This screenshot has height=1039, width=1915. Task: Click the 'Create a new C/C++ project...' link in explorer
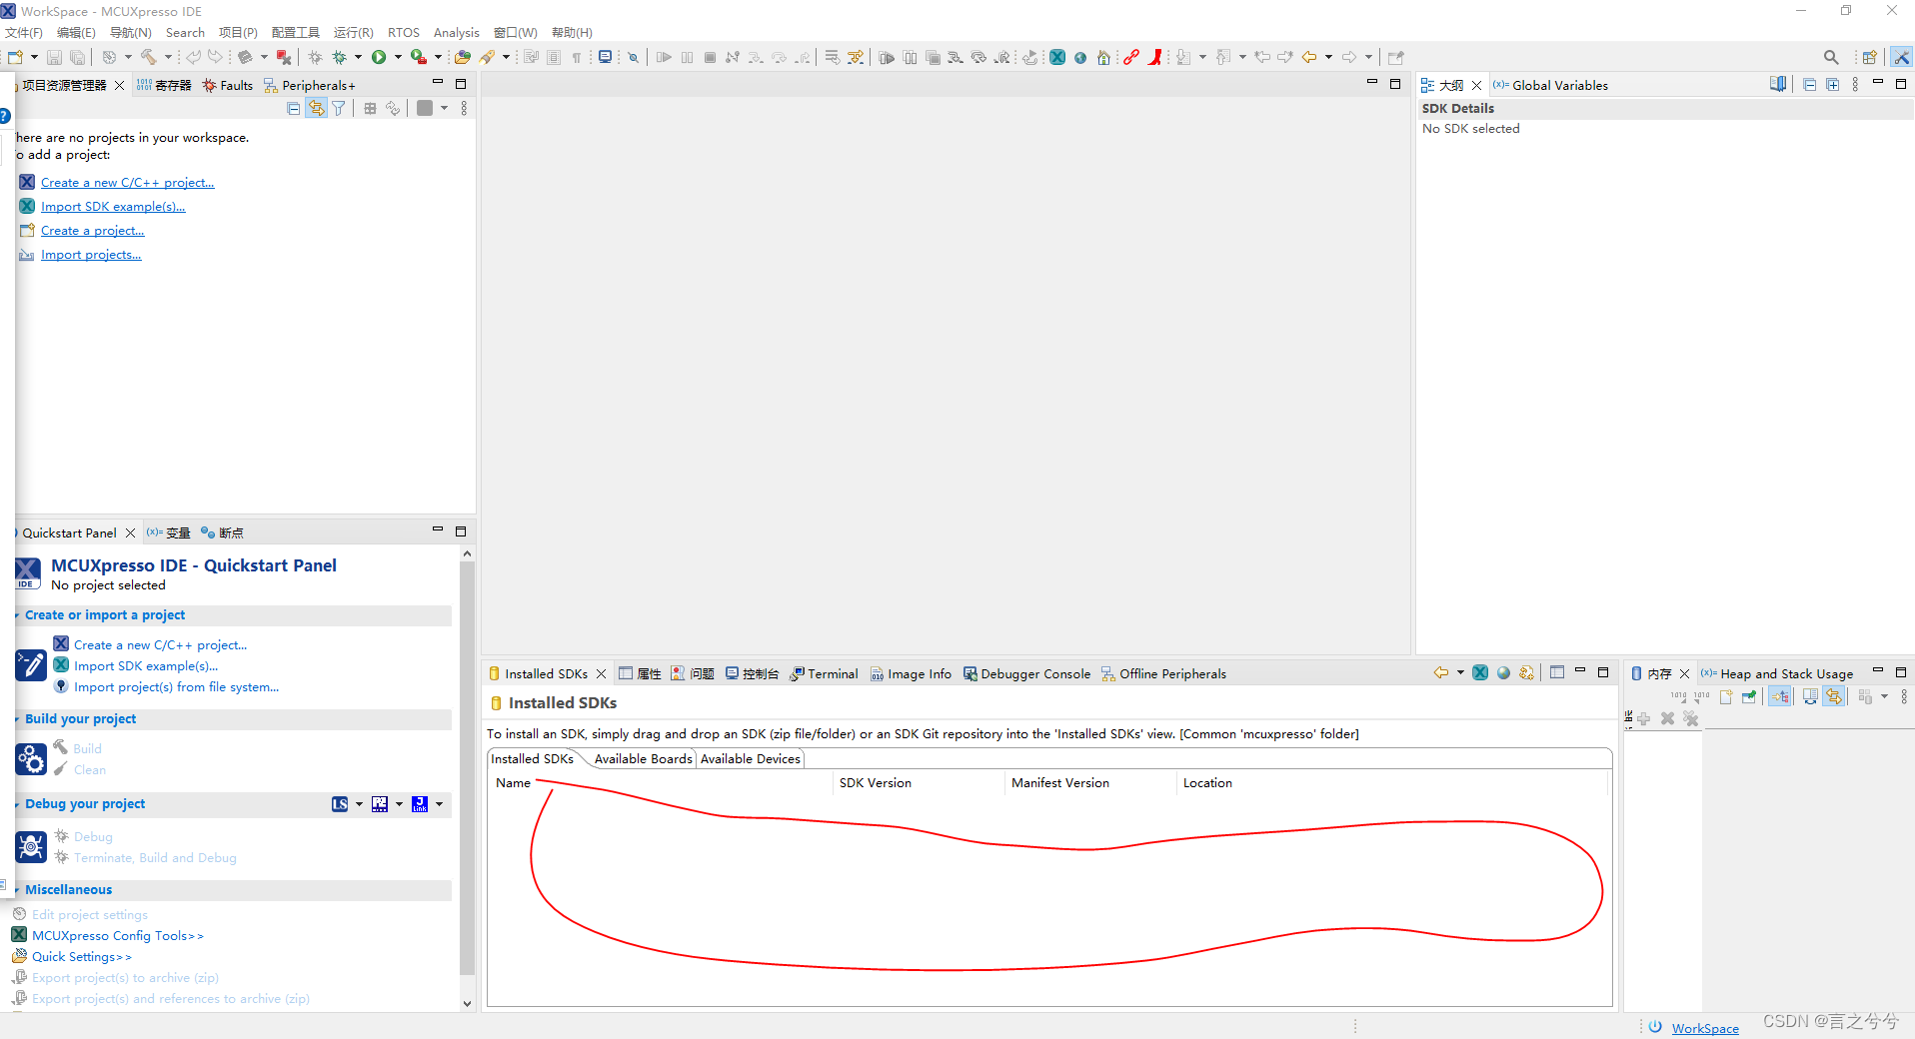pyautogui.click(x=127, y=183)
